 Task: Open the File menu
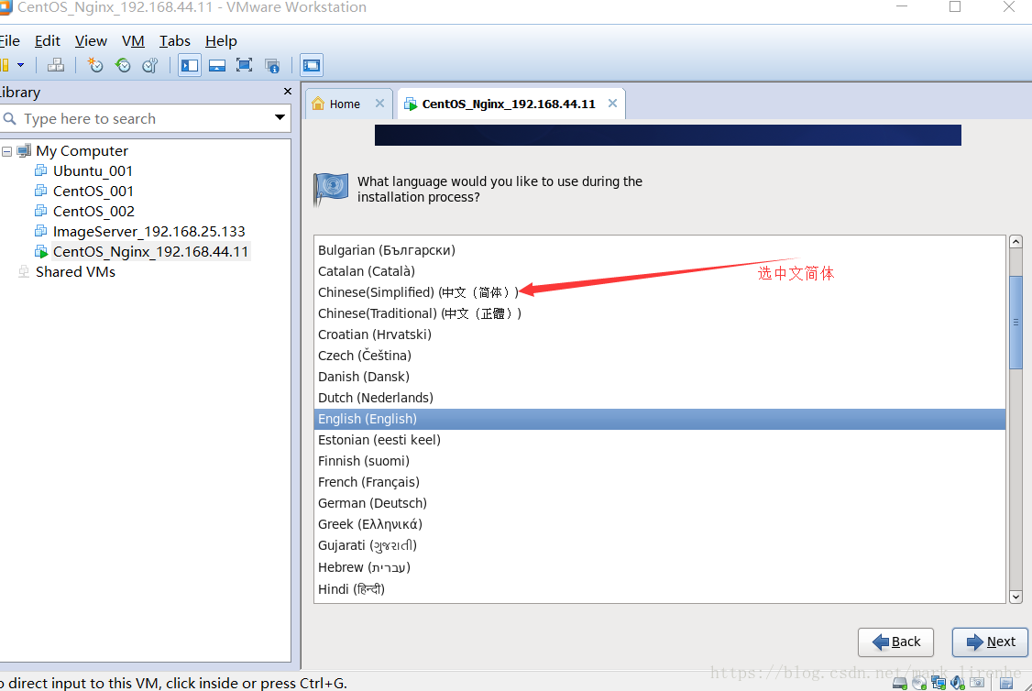9,41
